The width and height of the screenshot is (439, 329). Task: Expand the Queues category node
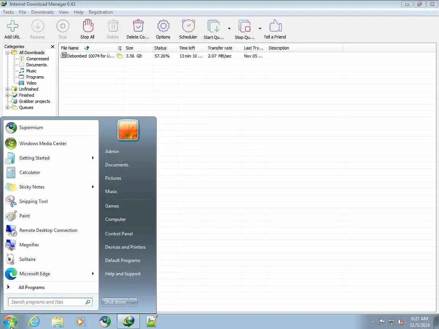coord(8,107)
